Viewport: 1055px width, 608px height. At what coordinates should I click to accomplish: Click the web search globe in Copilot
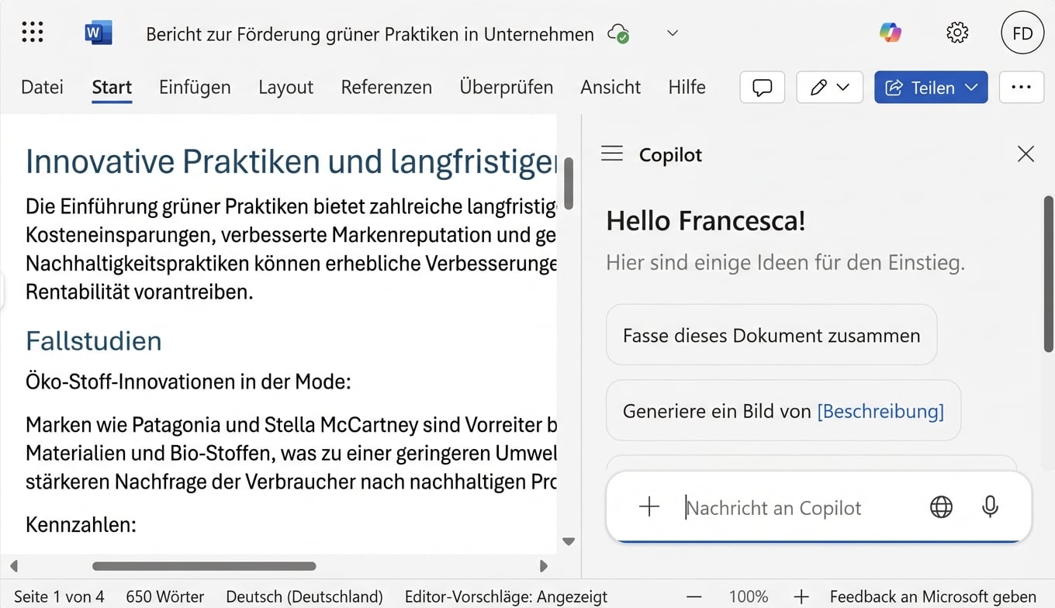(941, 507)
